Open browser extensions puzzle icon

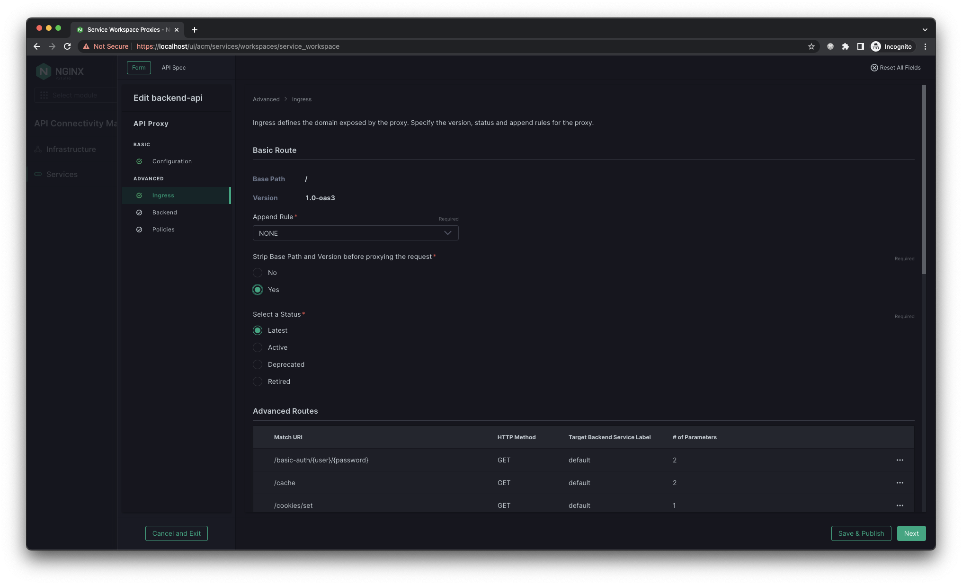pos(846,46)
